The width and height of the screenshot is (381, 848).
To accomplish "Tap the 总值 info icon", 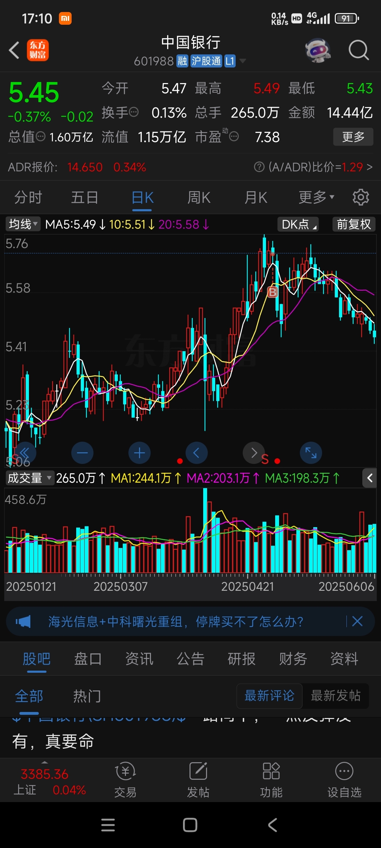I will 41,136.
